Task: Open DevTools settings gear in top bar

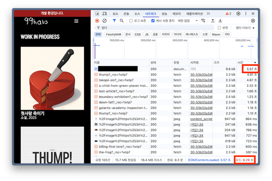Action: (238, 14)
